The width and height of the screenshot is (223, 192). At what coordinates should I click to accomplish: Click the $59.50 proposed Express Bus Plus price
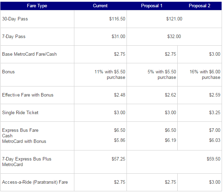click(x=213, y=159)
